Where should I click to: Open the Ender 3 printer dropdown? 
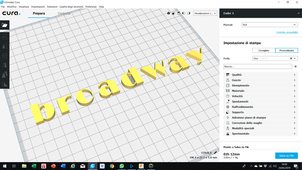coord(261,13)
